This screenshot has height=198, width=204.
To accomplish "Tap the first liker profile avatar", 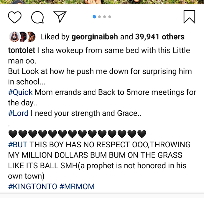I will pyautogui.click(x=14, y=37).
